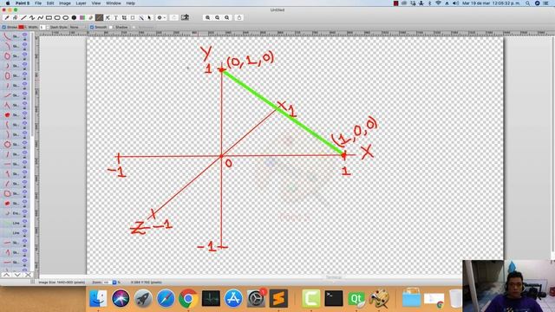
Task: Move selected layer down with arrow
Action: click(x=16, y=275)
